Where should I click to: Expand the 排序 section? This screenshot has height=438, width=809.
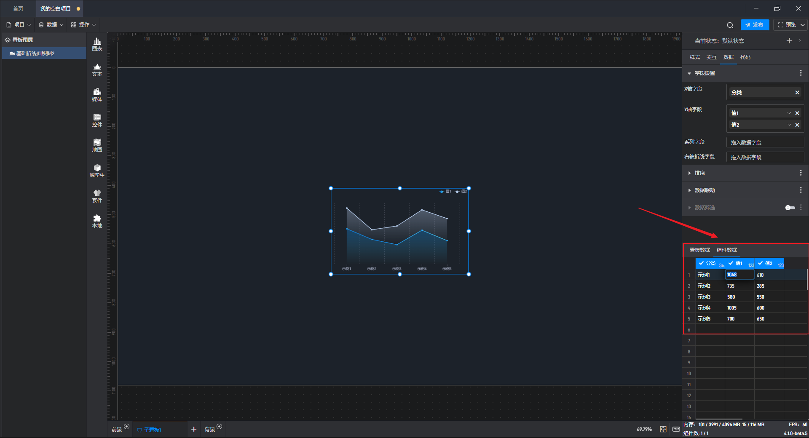pos(689,173)
